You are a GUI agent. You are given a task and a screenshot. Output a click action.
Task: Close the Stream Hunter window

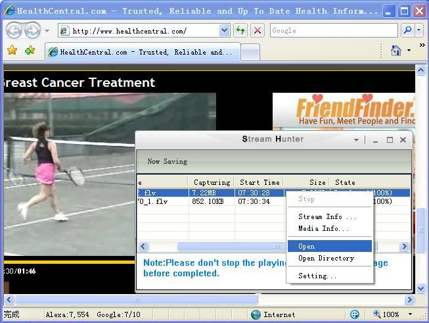(x=403, y=140)
